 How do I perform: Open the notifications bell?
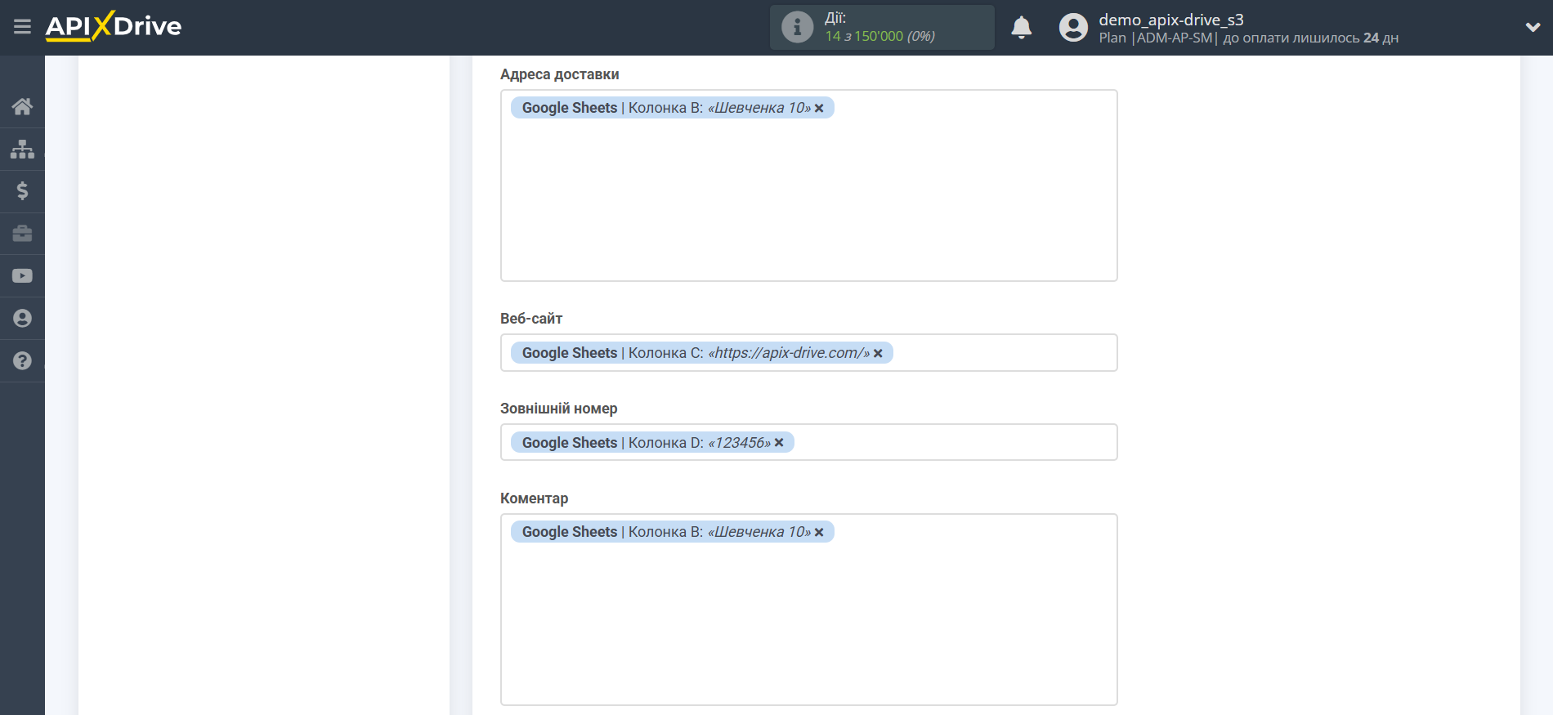1022,28
